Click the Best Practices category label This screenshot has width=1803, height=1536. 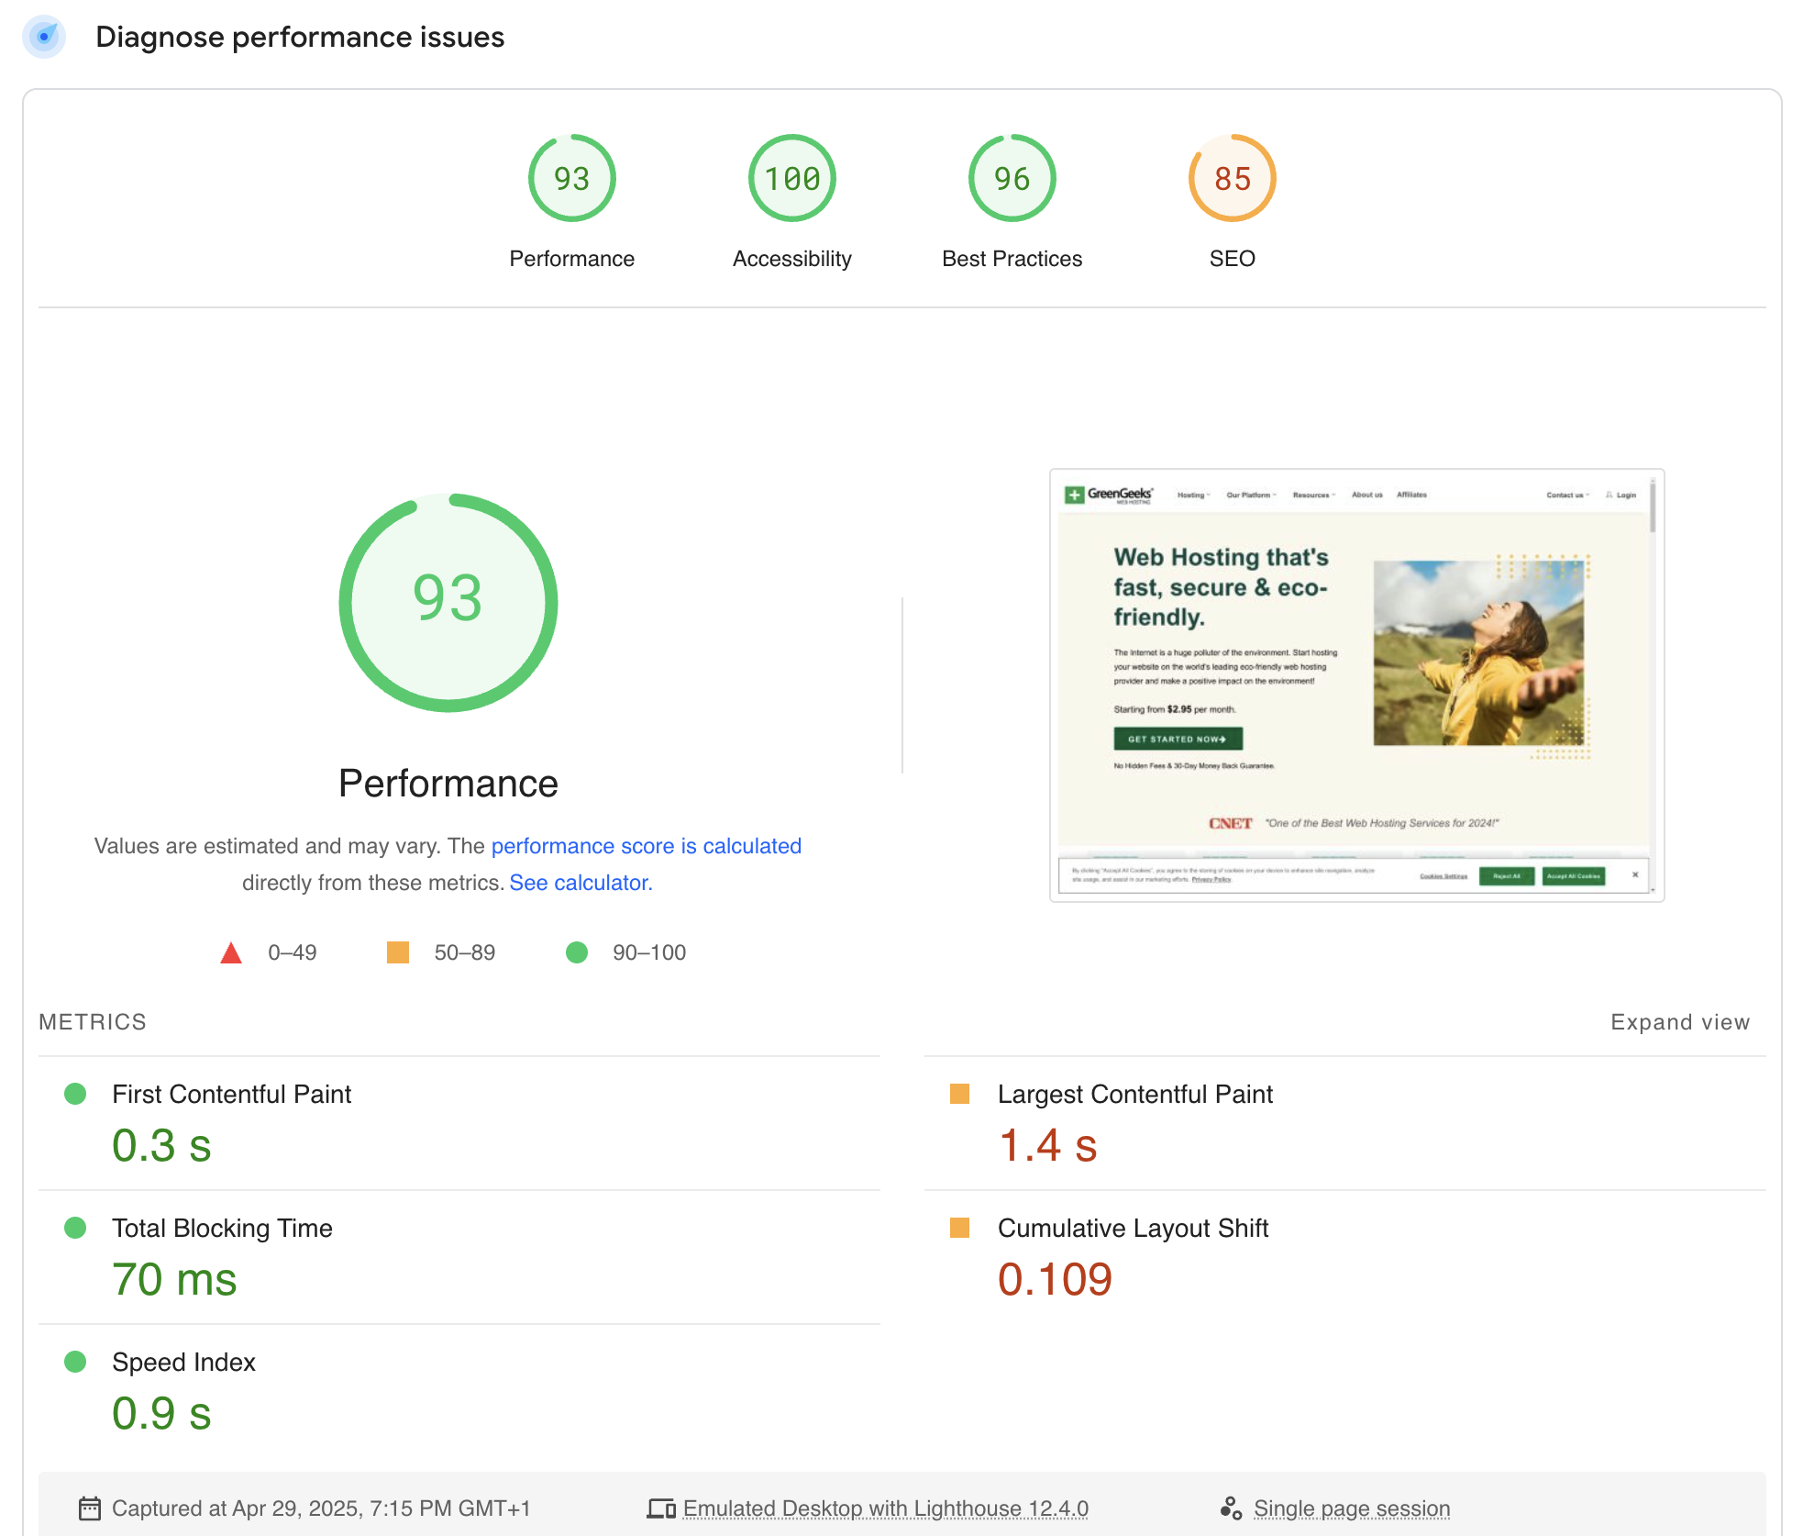click(x=1012, y=259)
